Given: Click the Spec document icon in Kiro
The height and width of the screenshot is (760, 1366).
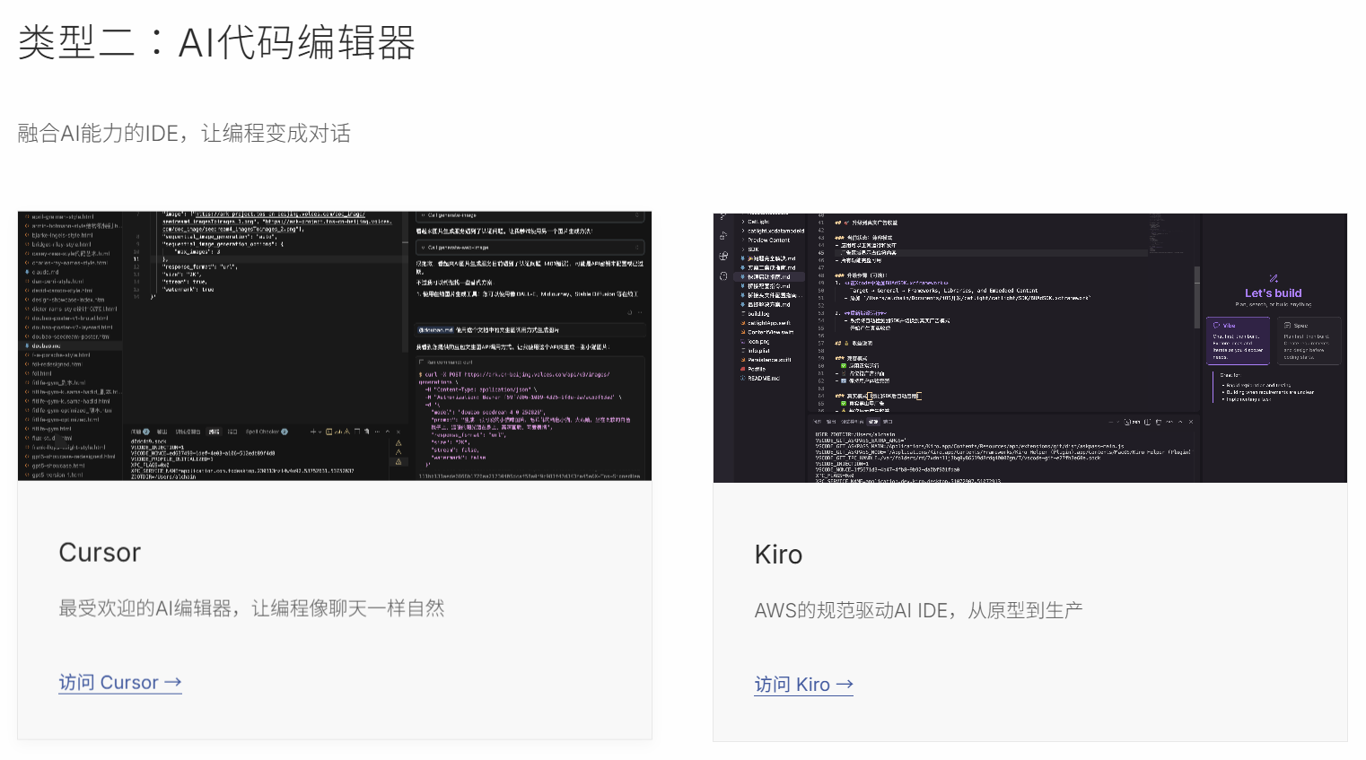Looking at the screenshot, I should [1287, 326].
